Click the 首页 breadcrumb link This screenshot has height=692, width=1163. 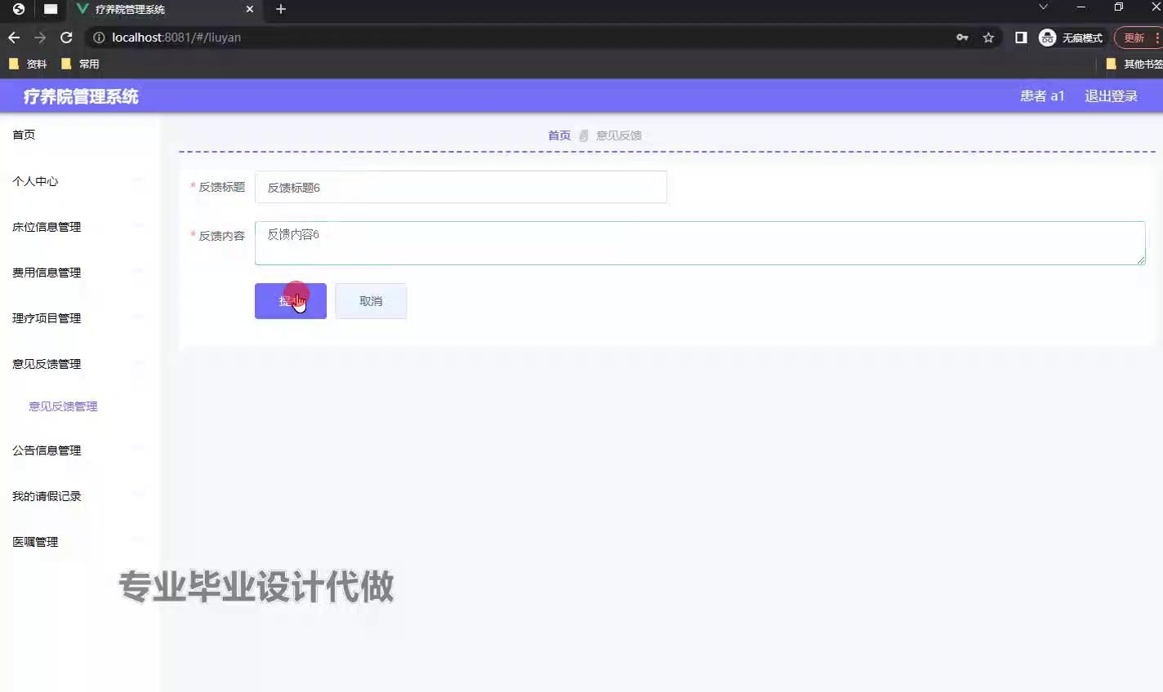tap(559, 135)
